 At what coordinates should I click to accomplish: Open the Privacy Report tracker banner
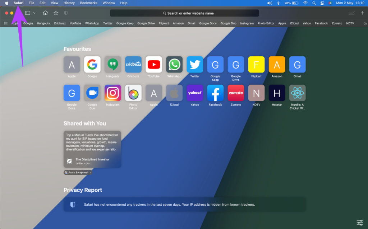click(184, 204)
